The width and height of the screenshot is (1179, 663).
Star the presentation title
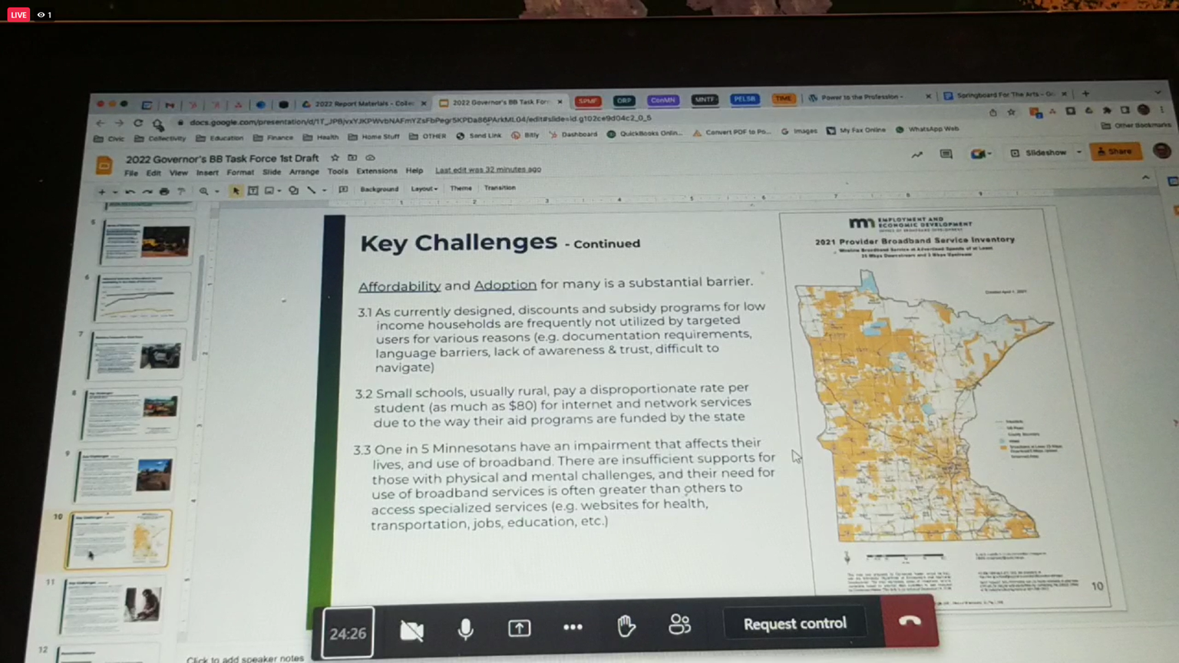335,158
